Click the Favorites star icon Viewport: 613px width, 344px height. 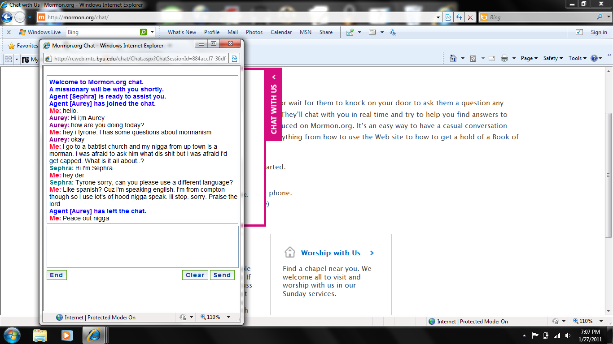12,46
